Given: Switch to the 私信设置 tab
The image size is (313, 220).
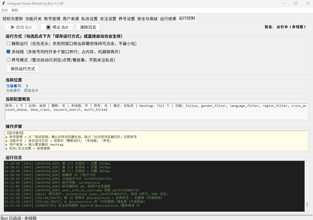Looking at the screenshot, I should point(90,19).
